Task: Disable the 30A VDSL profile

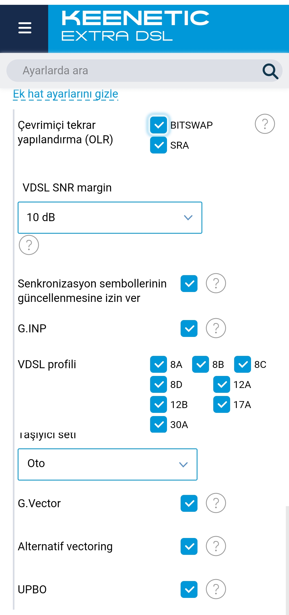Action: coord(158,424)
